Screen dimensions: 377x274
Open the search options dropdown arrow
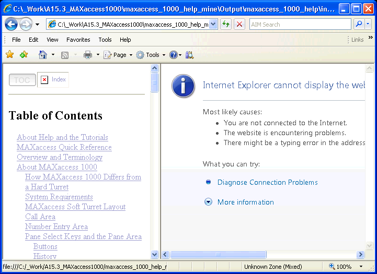point(368,24)
